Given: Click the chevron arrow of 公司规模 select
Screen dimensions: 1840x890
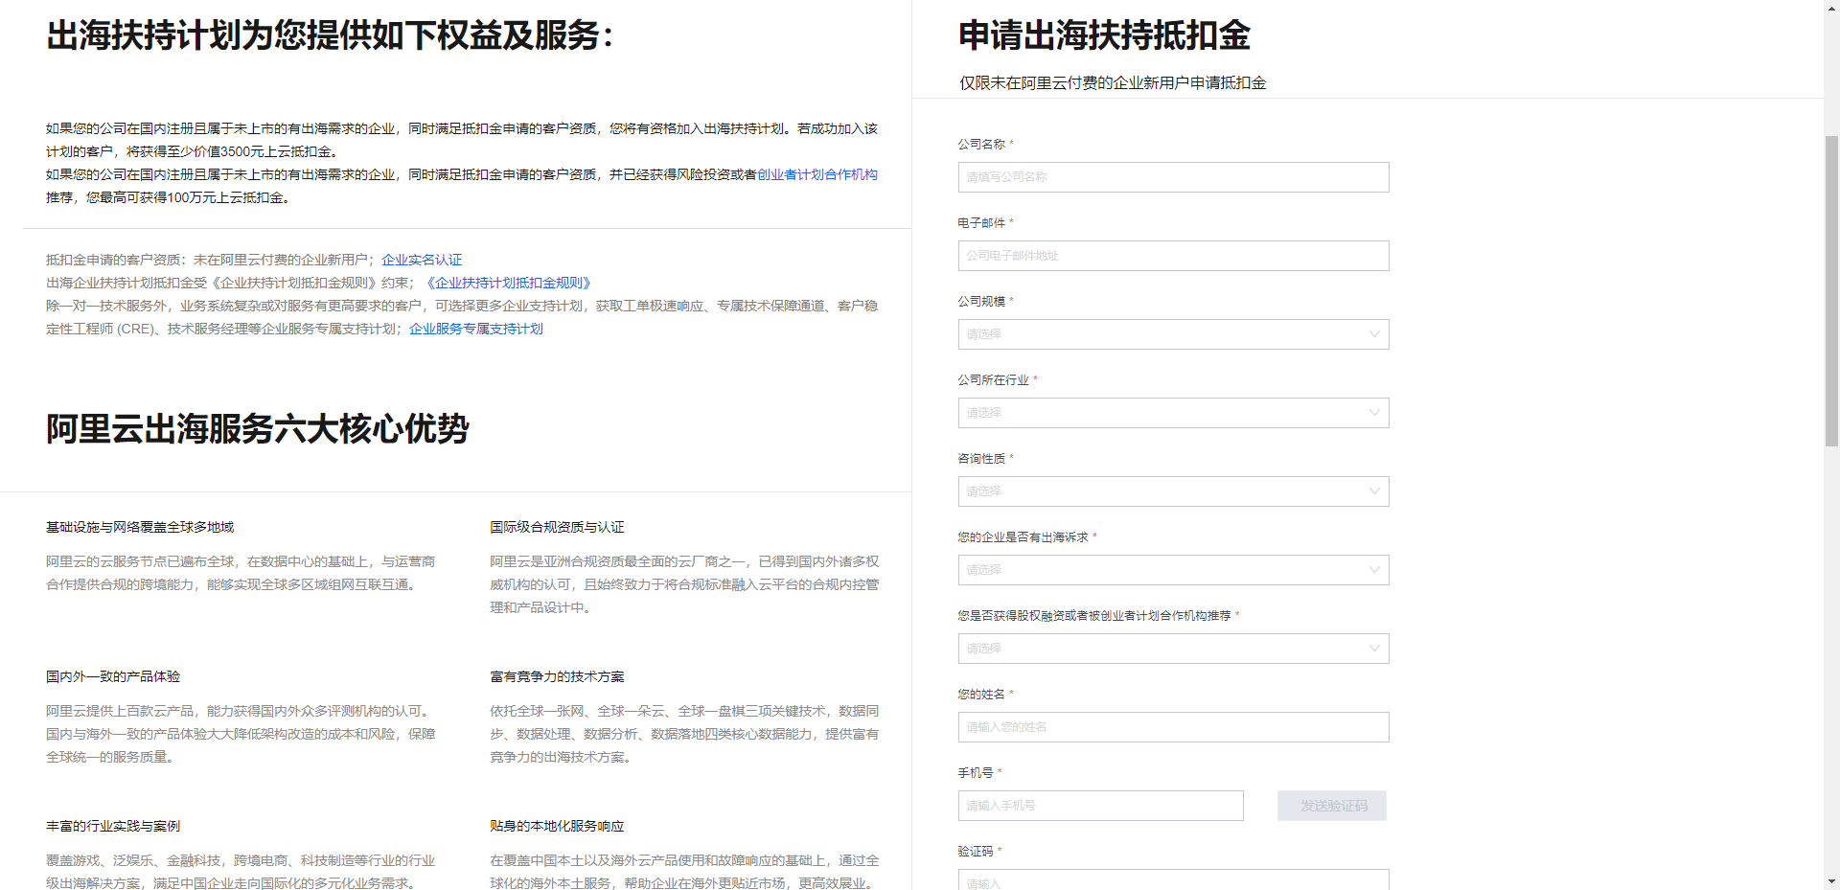Looking at the screenshot, I should (1374, 334).
